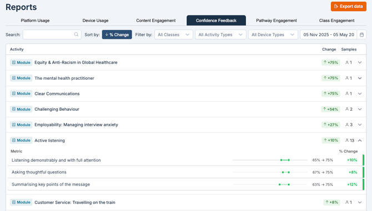Click the Listening demonstrably progress range bar
The height and width of the screenshot is (211, 372).
click(x=270, y=160)
